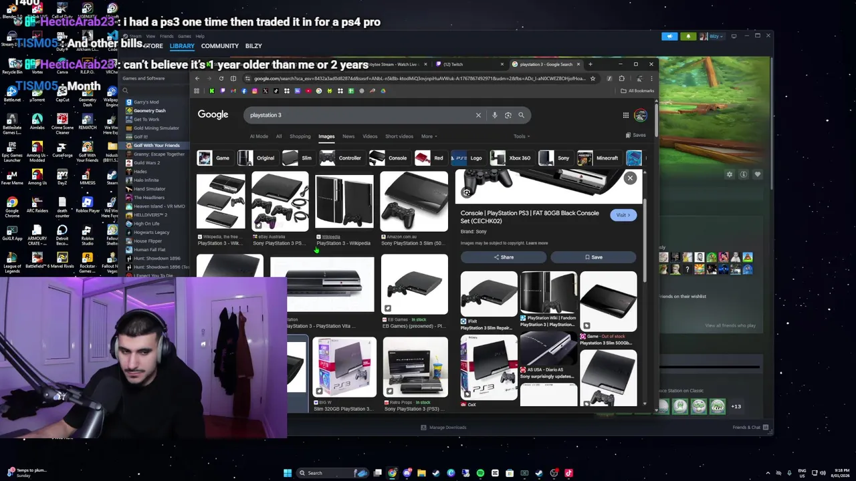Screen dimensions: 856x481
Task: Open the News results tab
Action: 348,136
